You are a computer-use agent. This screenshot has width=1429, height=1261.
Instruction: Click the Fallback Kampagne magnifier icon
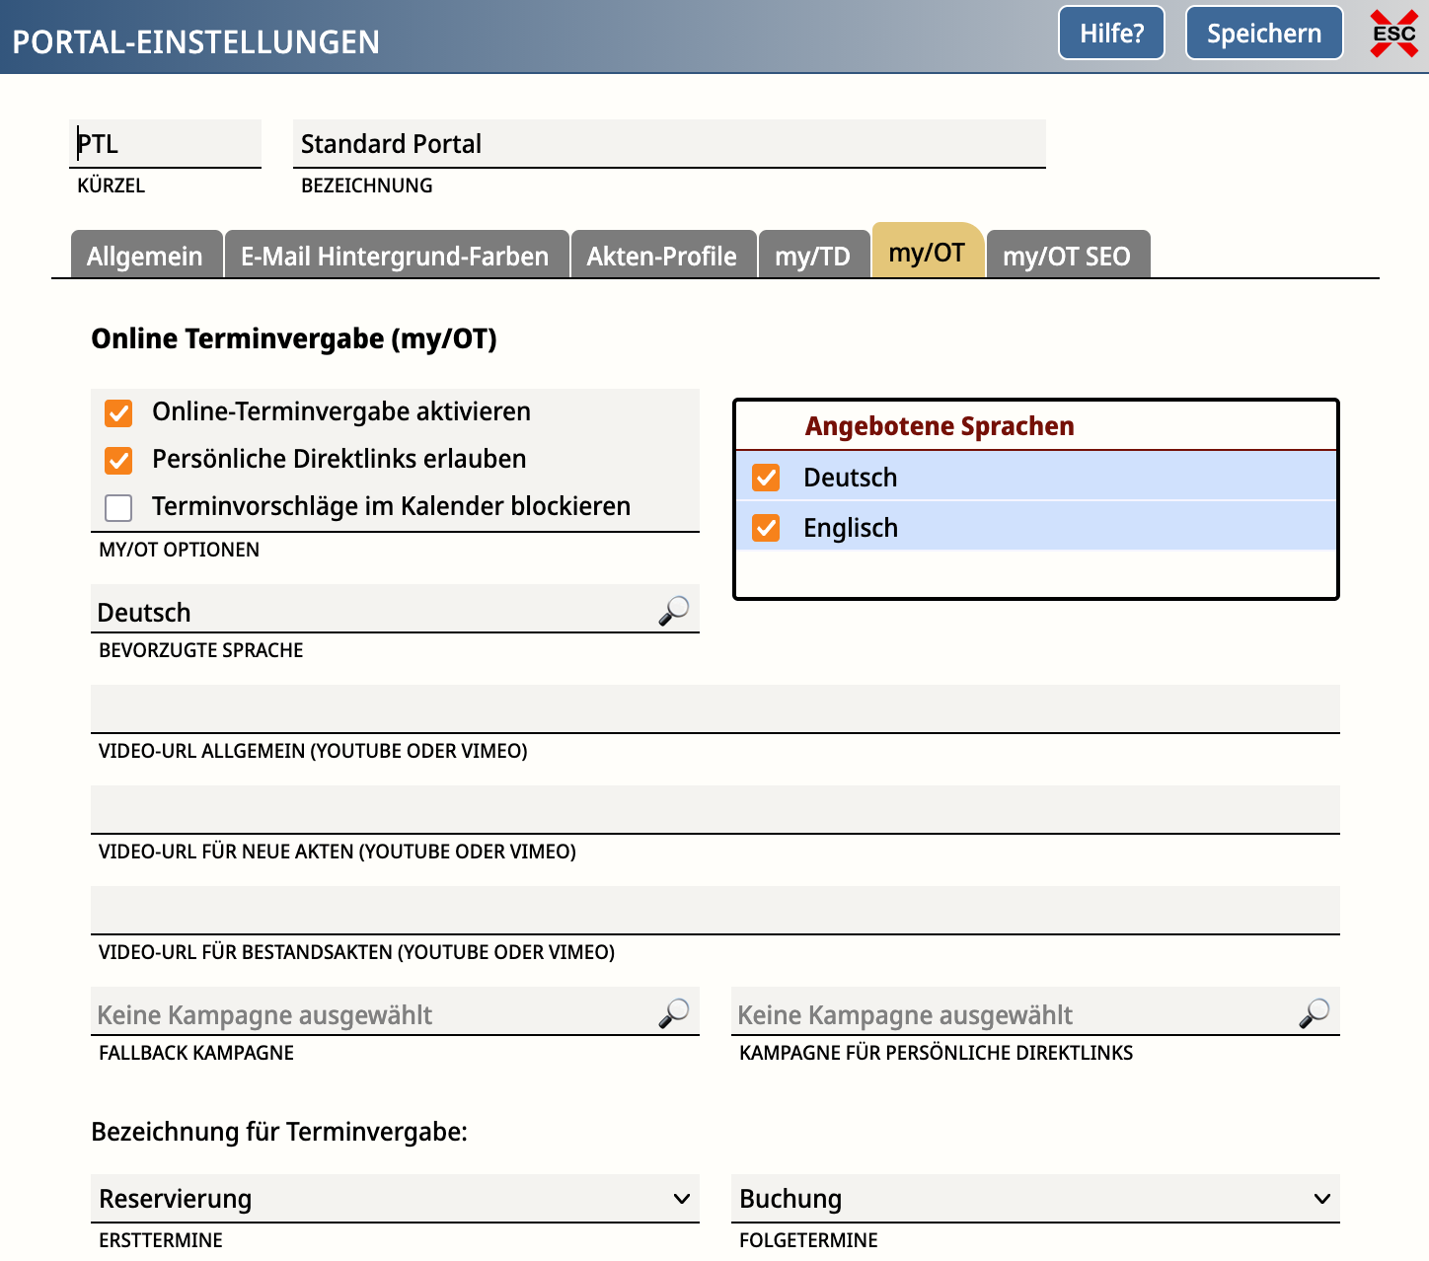(674, 1013)
